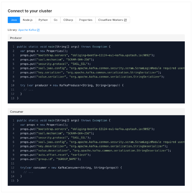Click the KafkaProducer try statement line

point(72,85)
